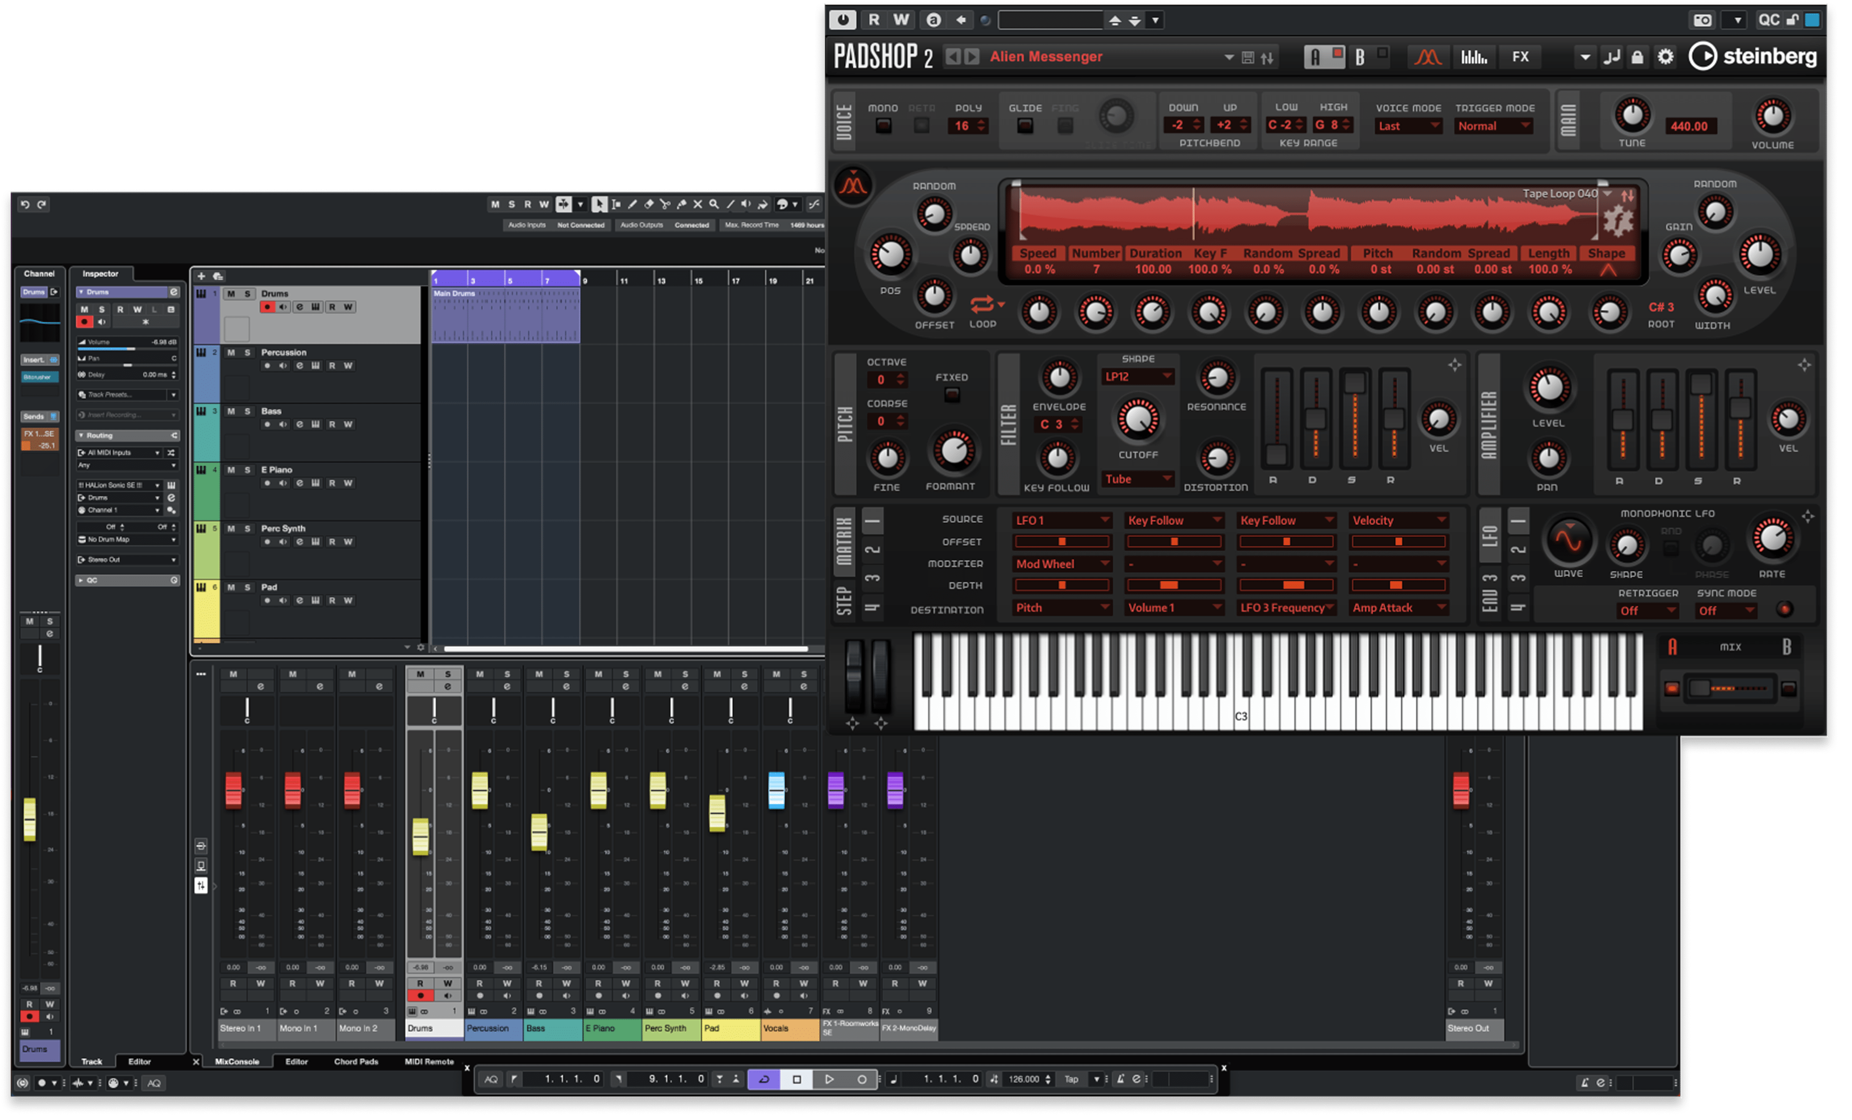Click the grain oscillator loop icon

(981, 304)
